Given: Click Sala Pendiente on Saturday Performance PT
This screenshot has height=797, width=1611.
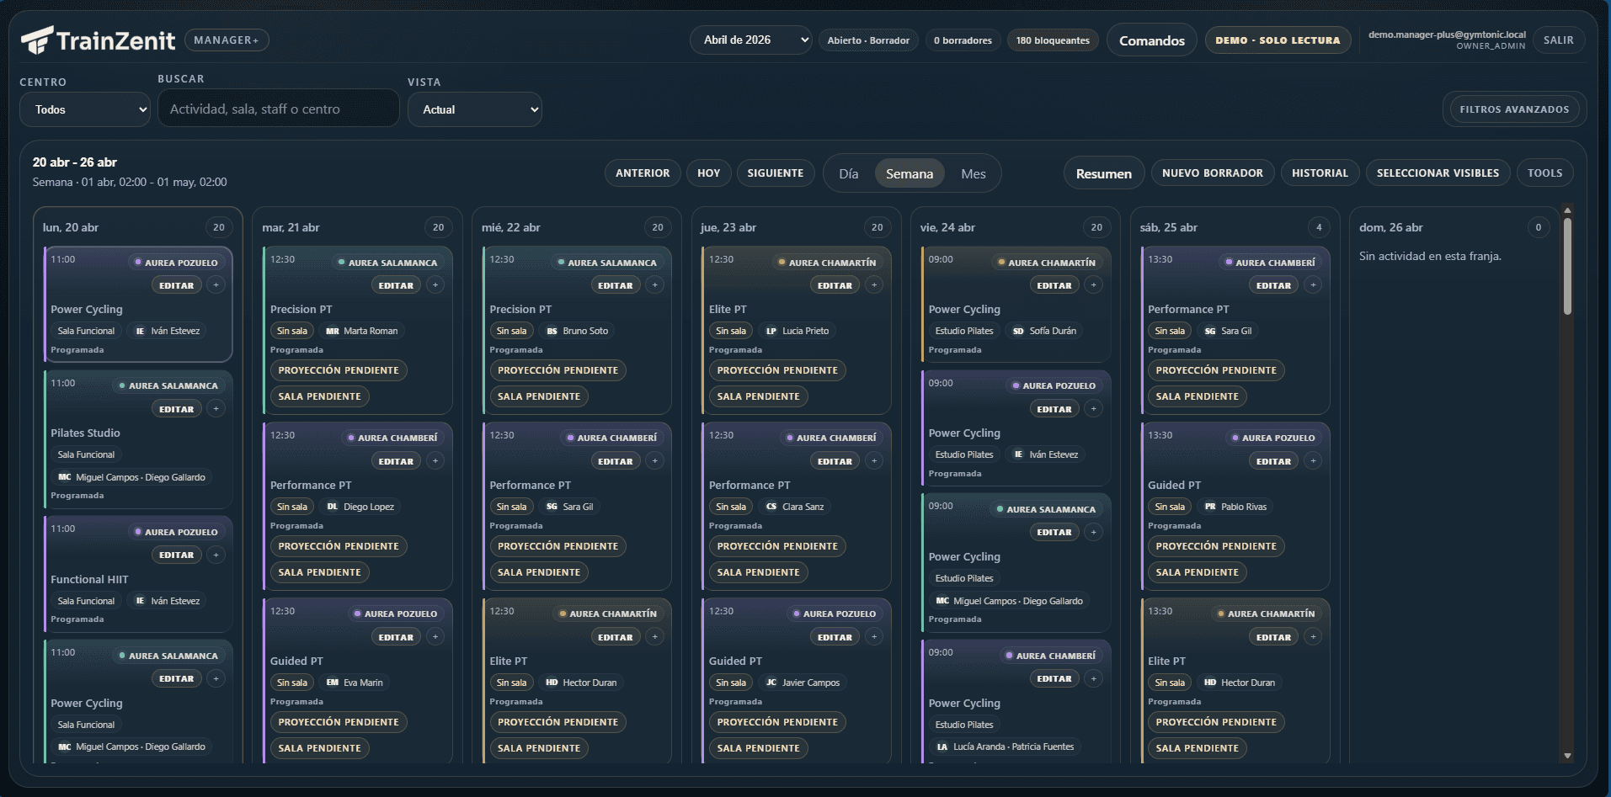Looking at the screenshot, I should tap(1197, 396).
